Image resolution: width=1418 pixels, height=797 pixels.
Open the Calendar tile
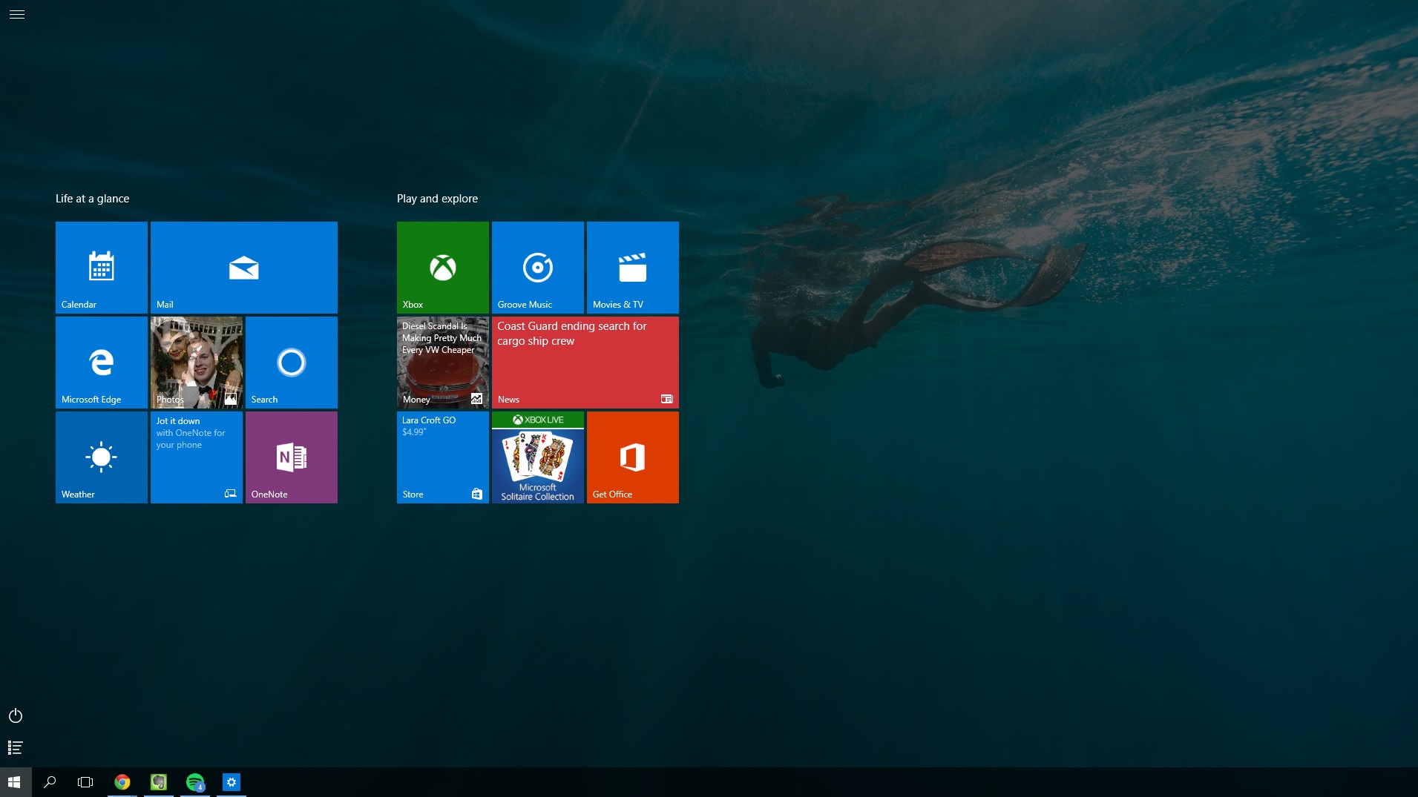pyautogui.click(x=102, y=268)
